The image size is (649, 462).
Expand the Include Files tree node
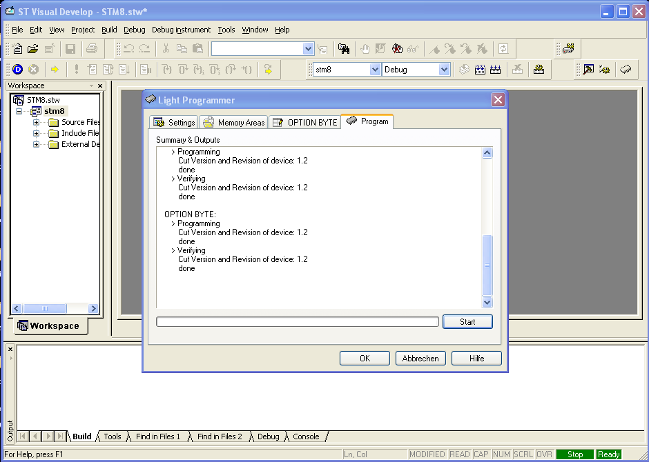coord(37,134)
